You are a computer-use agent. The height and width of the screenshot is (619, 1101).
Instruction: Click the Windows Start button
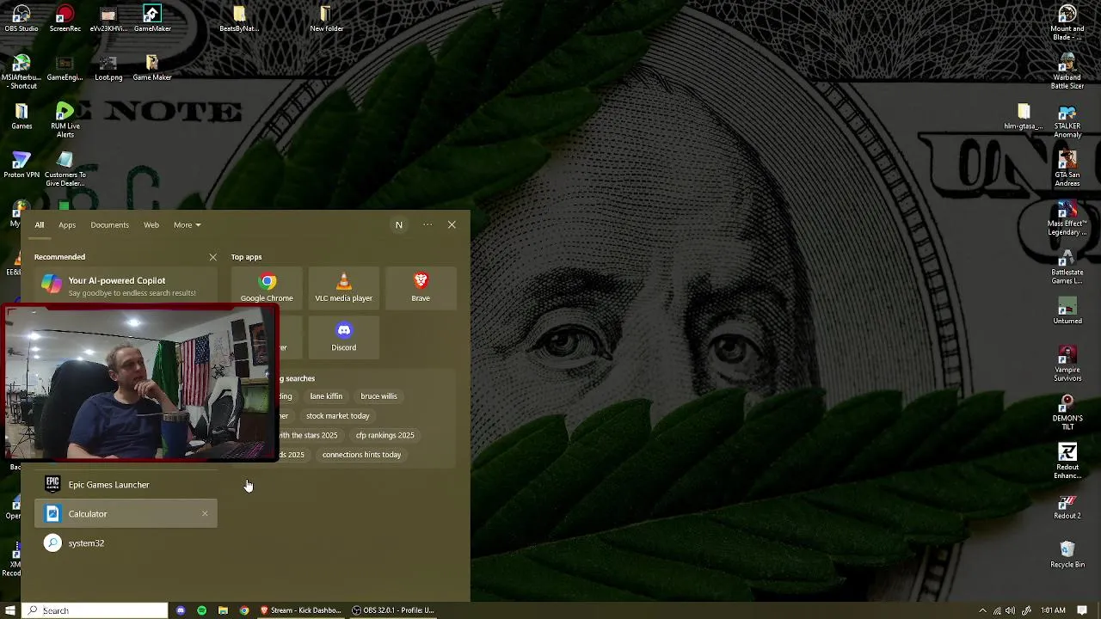pyautogui.click(x=10, y=610)
